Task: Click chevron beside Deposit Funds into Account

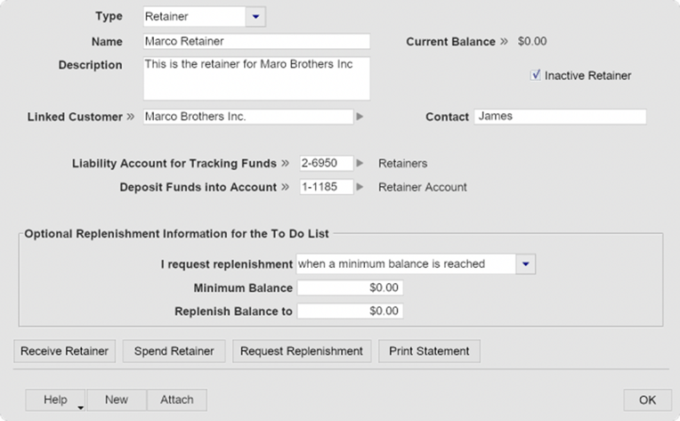Action: point(286,187)
